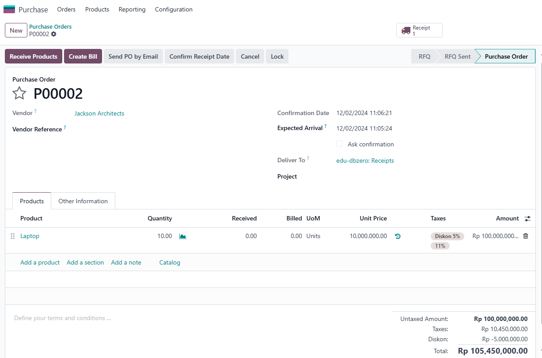Click the Receive Products button

(34, 56)
